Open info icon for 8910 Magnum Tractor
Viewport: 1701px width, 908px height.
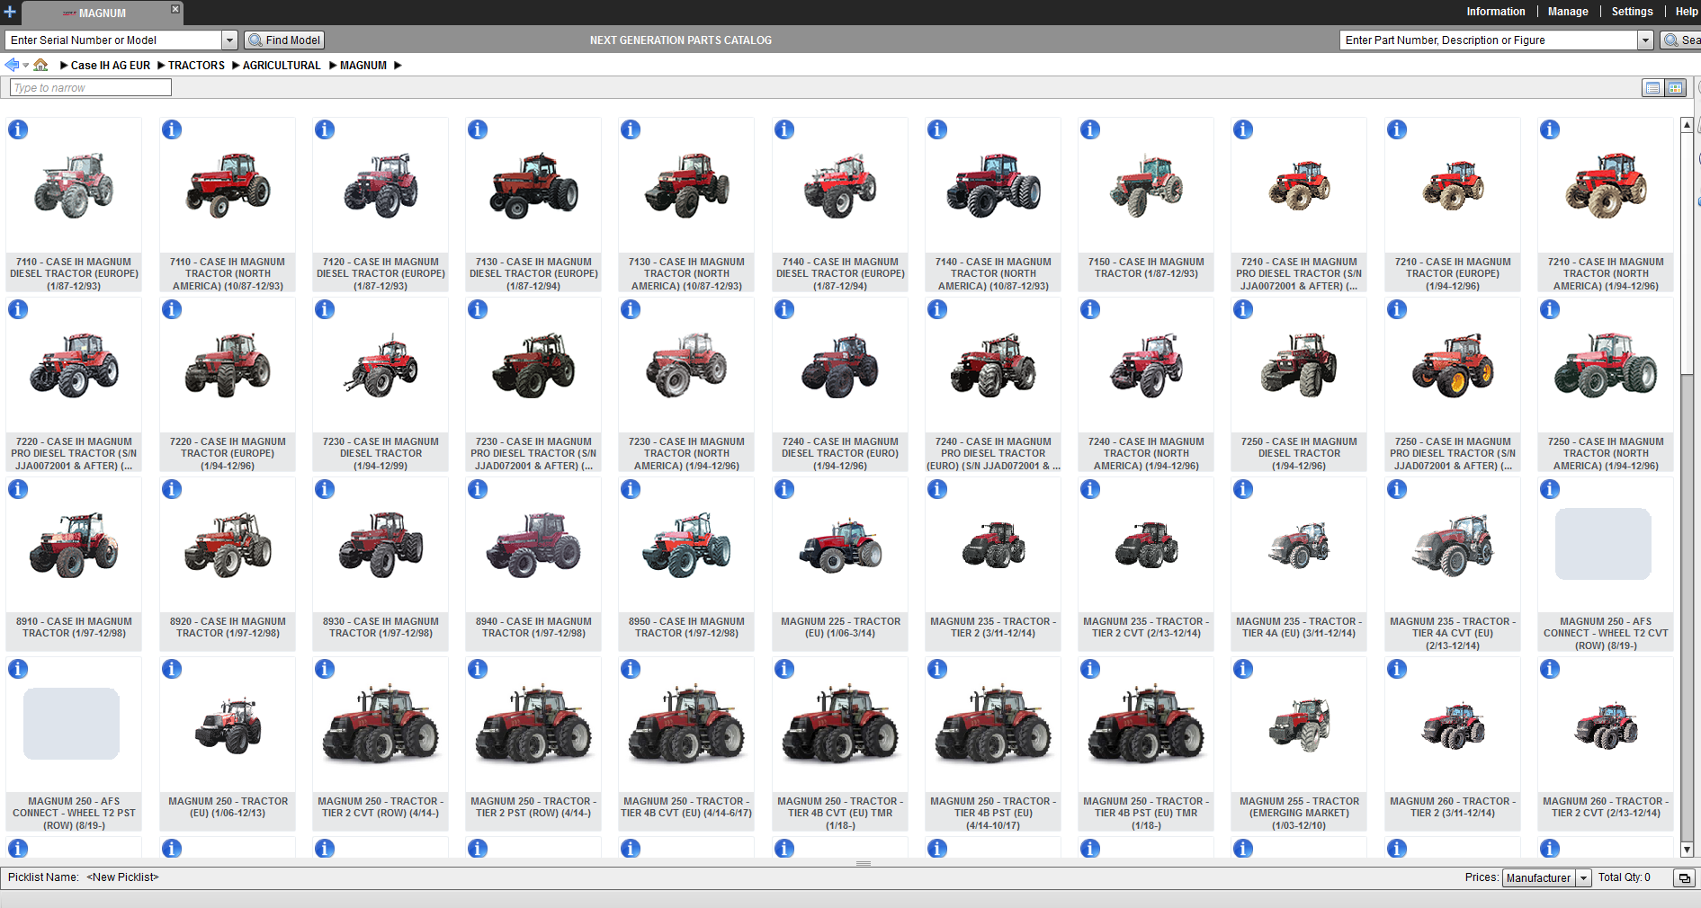[18, 489]
